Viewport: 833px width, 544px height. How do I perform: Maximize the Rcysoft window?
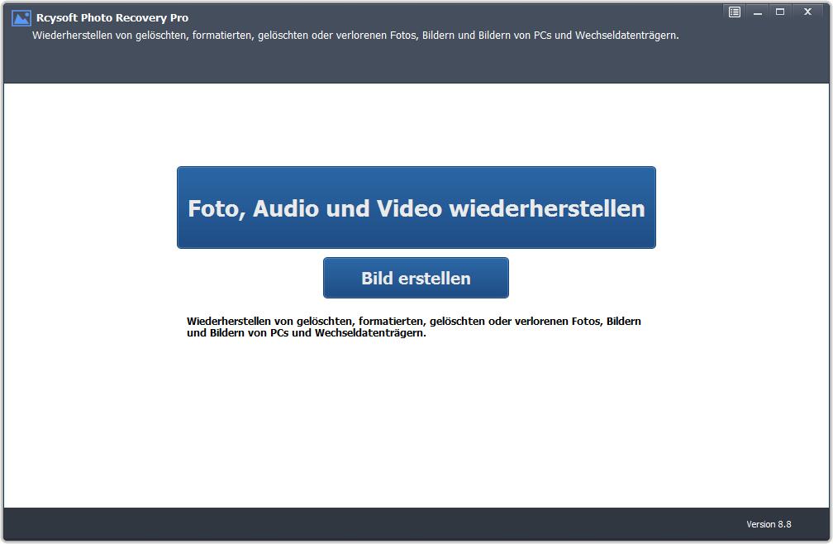coord(780,12)
